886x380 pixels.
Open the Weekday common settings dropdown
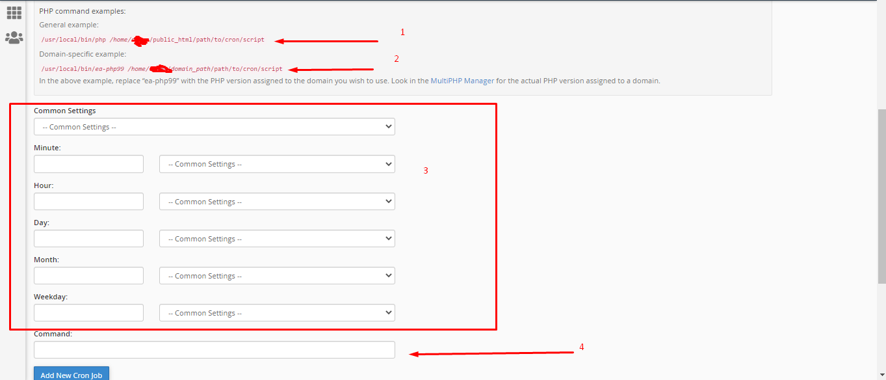pyautogui.click(x=277, y=312)
